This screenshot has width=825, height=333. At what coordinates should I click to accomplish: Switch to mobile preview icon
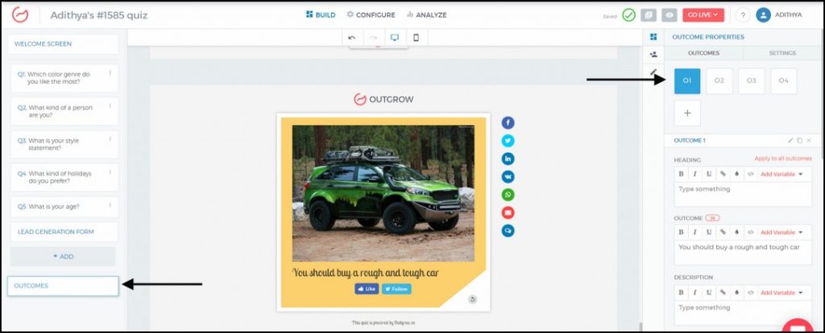416,38
